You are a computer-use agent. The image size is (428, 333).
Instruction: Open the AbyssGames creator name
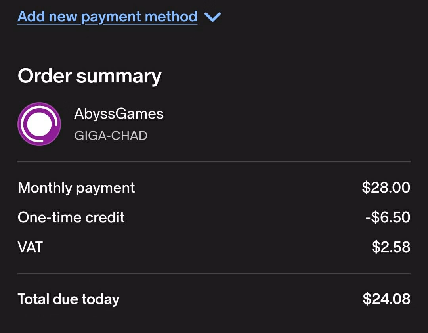pyautogui.click(x=119, y=114)
